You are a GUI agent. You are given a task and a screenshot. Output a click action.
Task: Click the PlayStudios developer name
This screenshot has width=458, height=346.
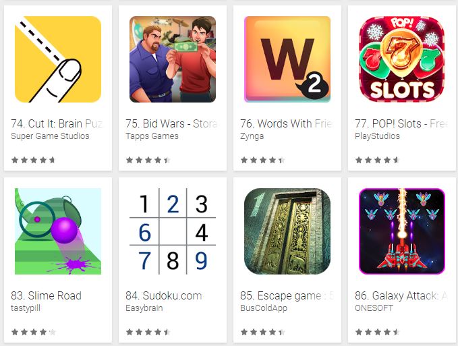377,136
